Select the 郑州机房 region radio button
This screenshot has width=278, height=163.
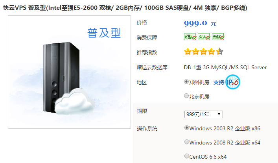[x=186, y=81]
